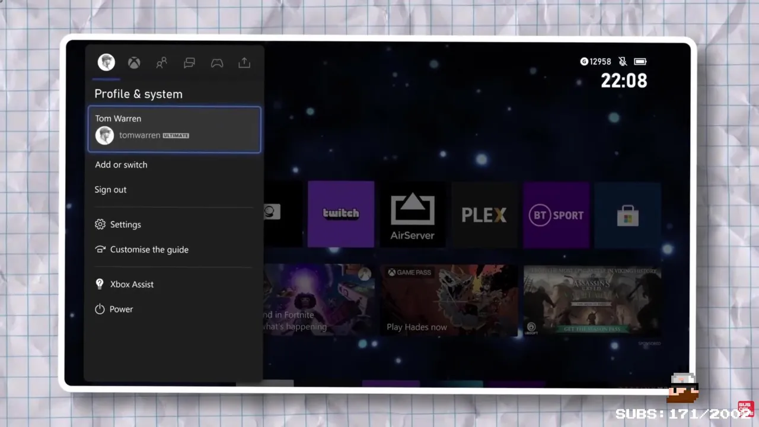Image resolution: width=759 pixels, height=427 pixels.
Task: Open the BT Sport app tile
Action: pos(556,214)
